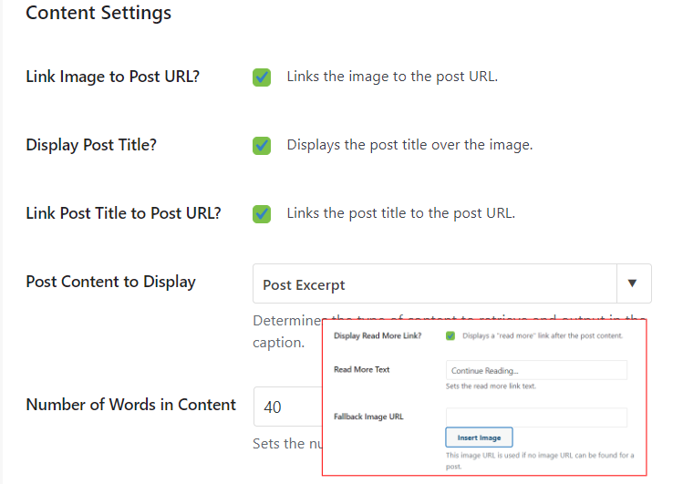The height and width of the screenshot is (484, 683).
Task: Click the Display Read More Link label
Action: point(378,335)
